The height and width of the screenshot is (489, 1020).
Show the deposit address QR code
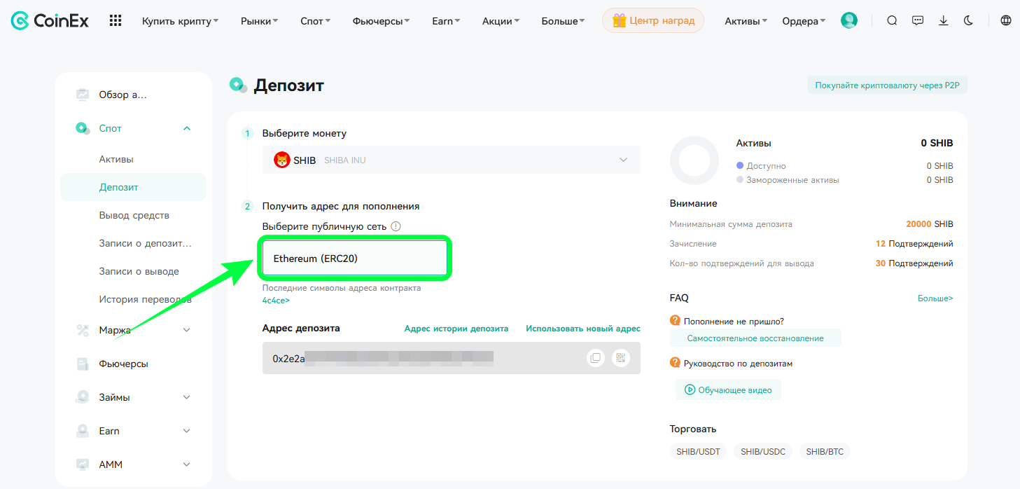620,358
